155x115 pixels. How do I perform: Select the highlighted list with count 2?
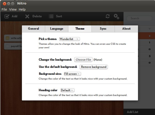[x=146, y=36]
